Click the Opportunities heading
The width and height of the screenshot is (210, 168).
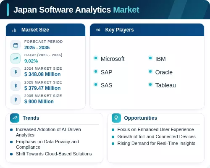(141, 118)
